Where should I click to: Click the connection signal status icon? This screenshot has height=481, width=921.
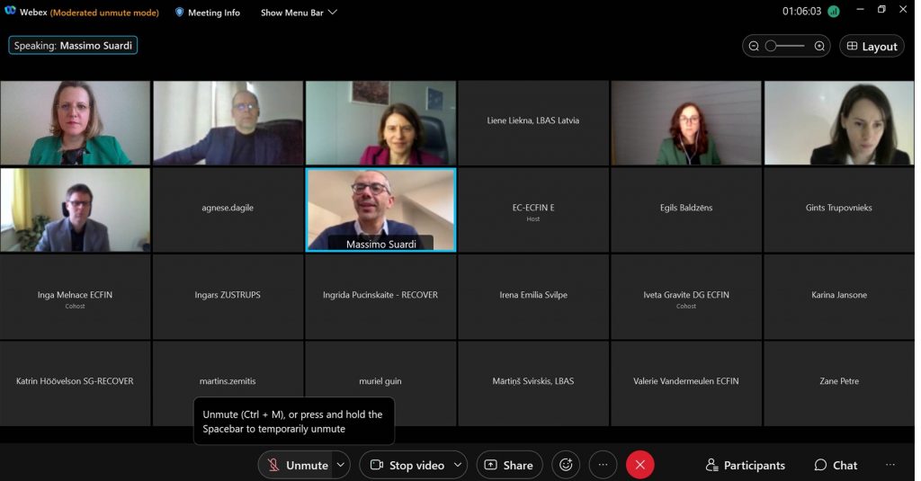tap(834, 12)
